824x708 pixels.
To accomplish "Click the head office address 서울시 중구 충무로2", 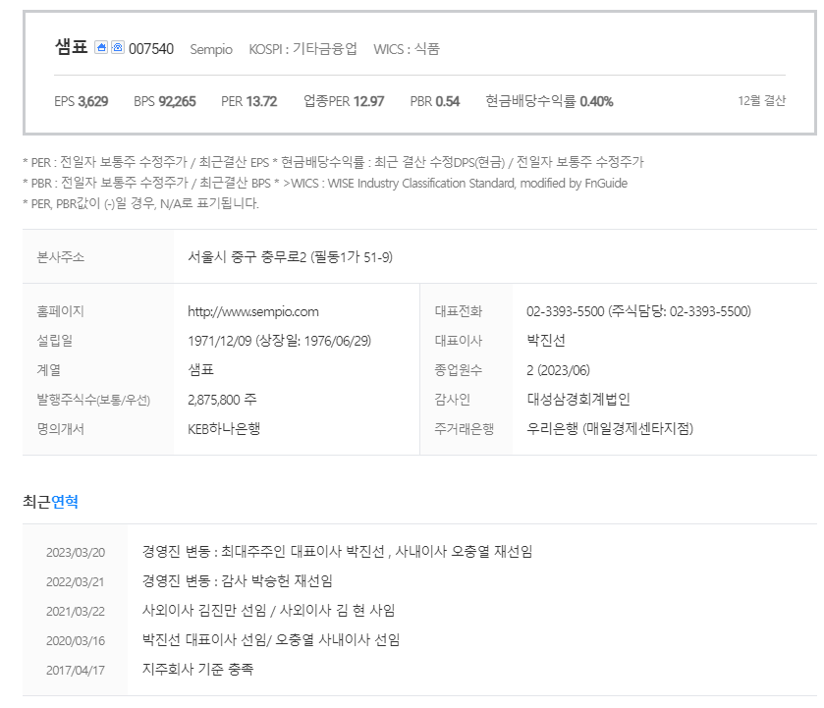I will click(x=290, y=257).
